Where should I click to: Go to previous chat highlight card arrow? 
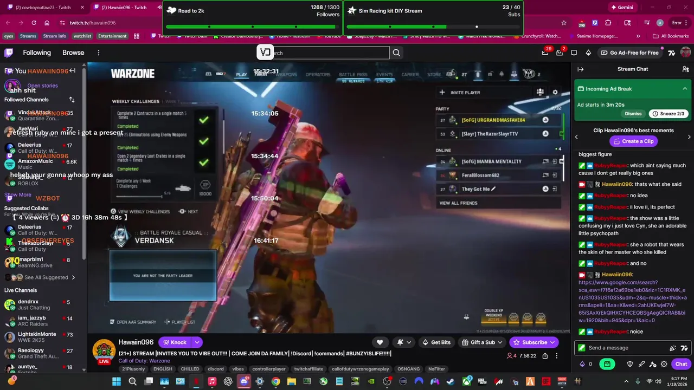point(576,137)
